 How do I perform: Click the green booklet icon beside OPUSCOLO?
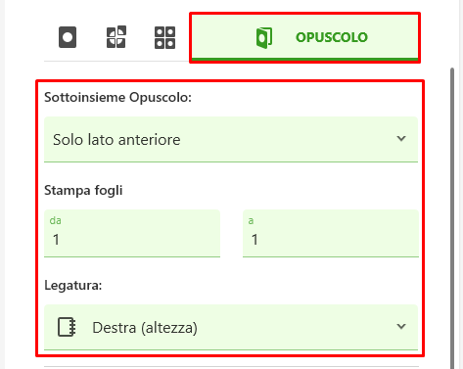(x=264, y=38)
